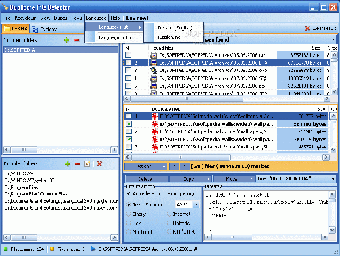Switch to the Explorer tab
The image size is (340, 256).
45,29
